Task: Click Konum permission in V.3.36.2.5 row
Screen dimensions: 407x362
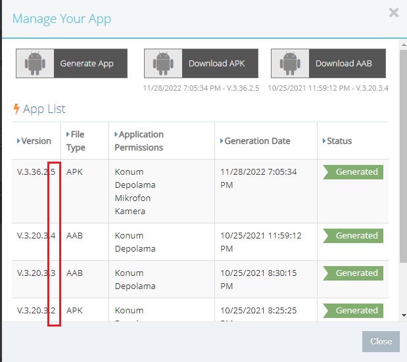Action: [x=129, y=172]
